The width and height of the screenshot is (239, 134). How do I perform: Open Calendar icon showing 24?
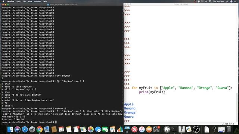(x=61, y=130)
